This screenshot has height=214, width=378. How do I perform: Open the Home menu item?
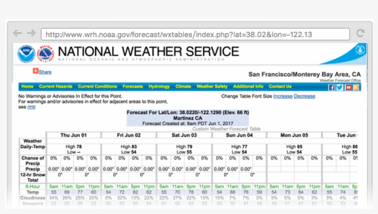pos(27,87)
